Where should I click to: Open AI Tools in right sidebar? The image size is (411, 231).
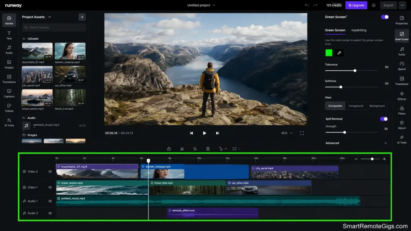point(401,139)
